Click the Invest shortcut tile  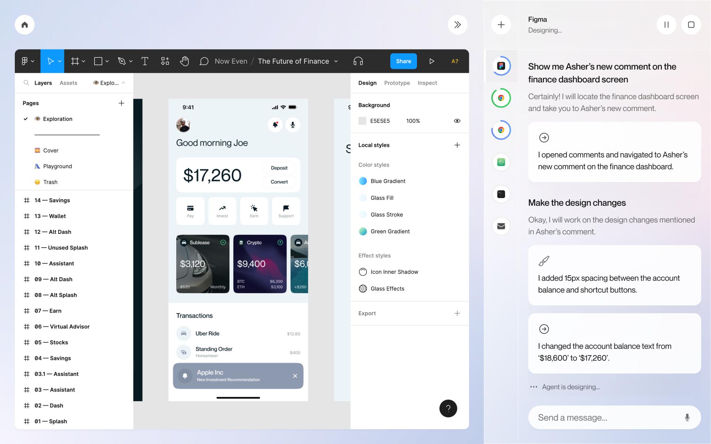coord(222,211)
